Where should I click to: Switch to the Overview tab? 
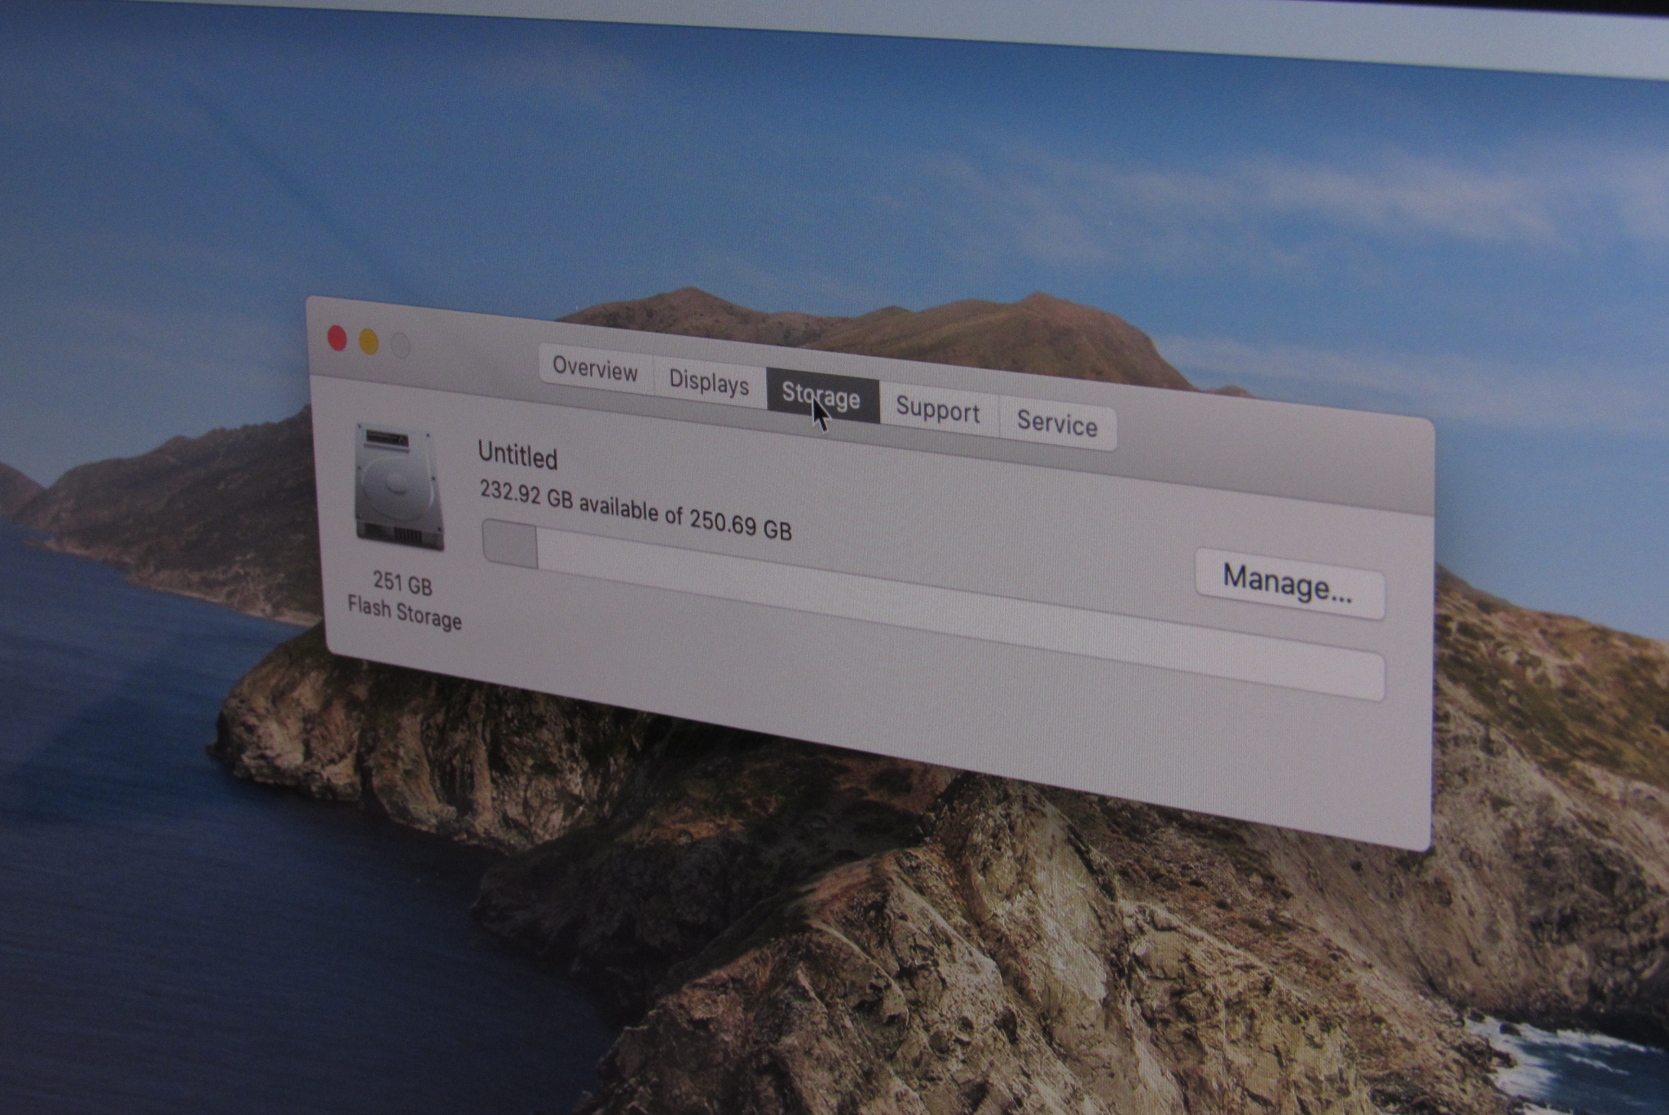tap(595, 369)
